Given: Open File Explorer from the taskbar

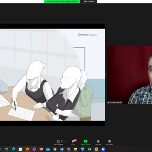Looking at the screenshot, I should [76, 149].
